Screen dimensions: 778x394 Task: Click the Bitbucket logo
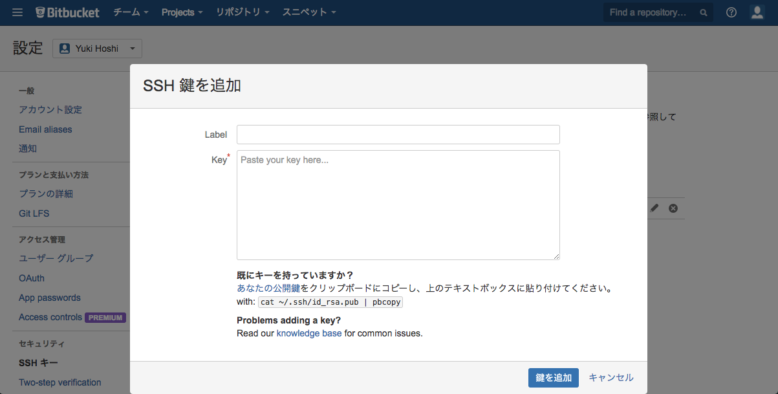[68, 12]
